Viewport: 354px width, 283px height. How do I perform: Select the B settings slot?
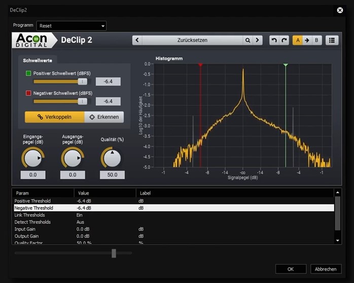(x=316, y=40)
